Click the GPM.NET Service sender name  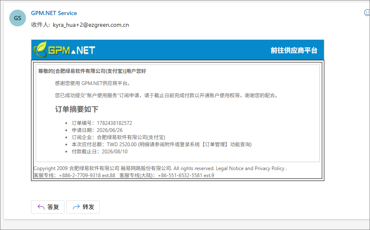click(x=54, y=13)
